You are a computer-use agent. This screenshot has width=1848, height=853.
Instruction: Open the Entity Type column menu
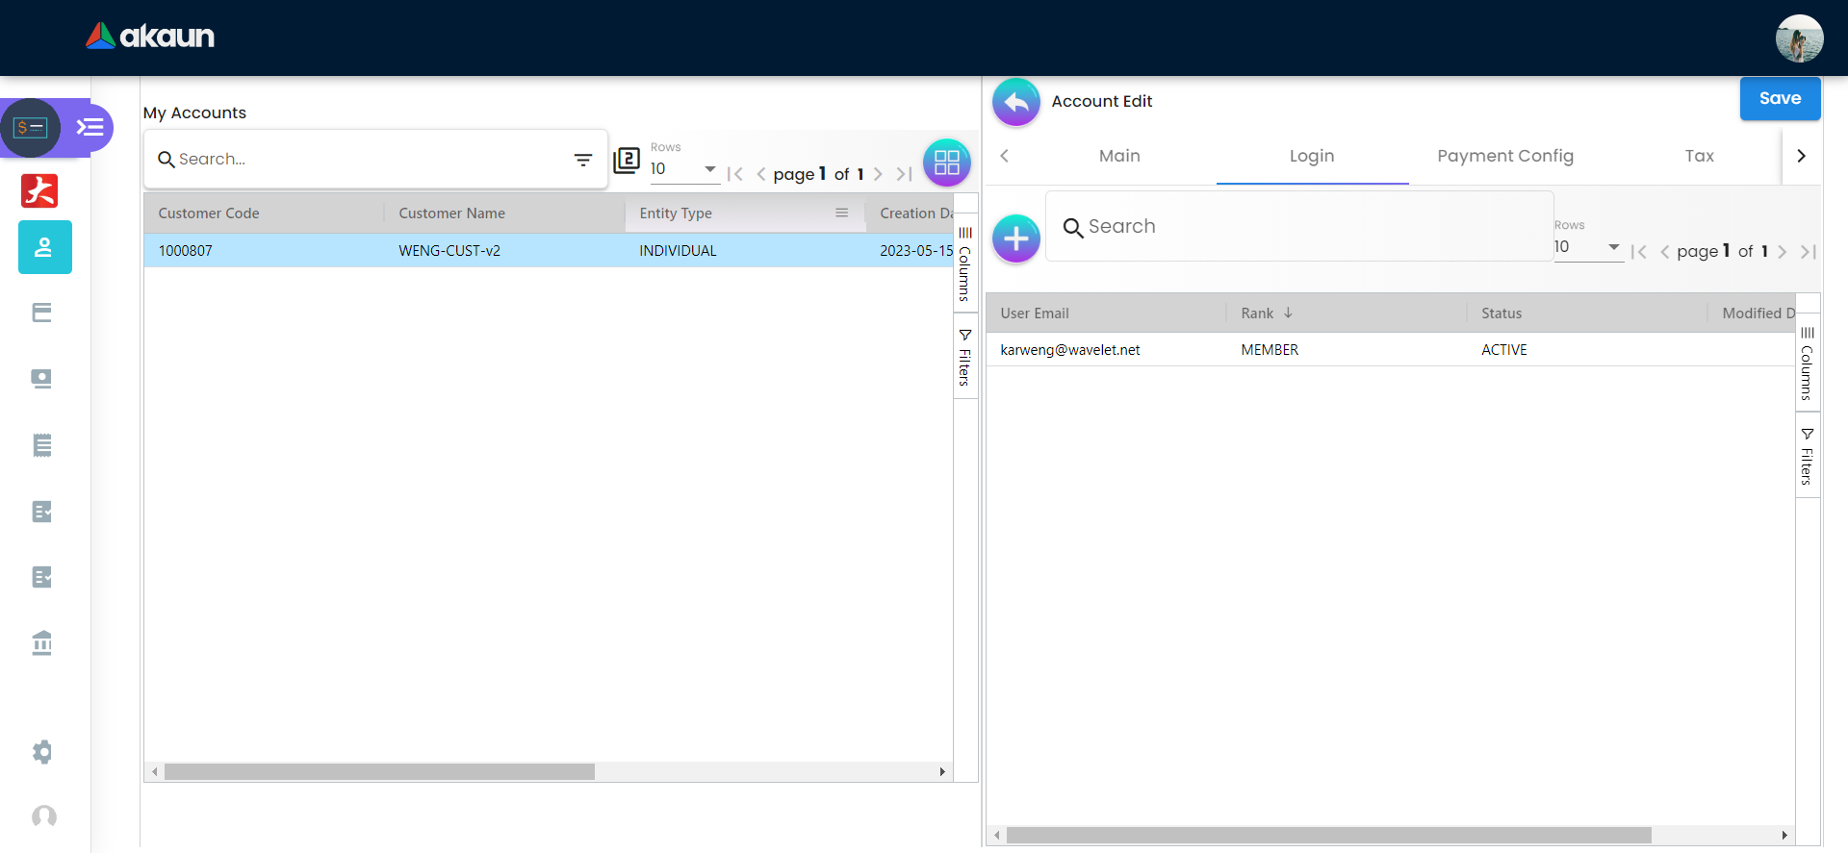coord(841,213)
